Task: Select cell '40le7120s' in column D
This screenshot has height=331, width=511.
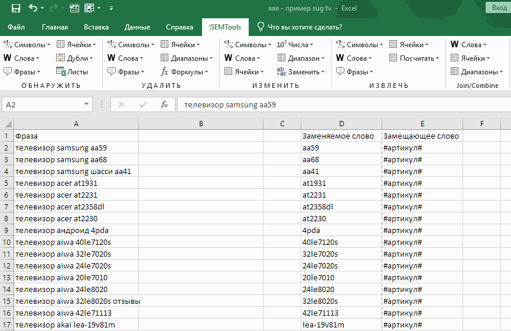Action: pos(341,242)
